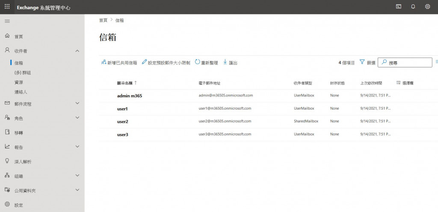The image size is (438, 212).
Task: Expand the 公用資料夾 section chevron
Action: coord(77,190)
